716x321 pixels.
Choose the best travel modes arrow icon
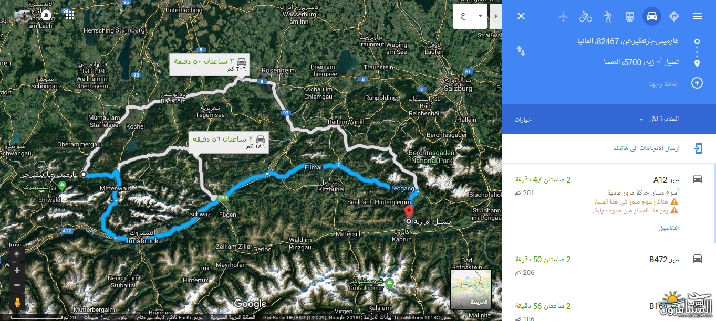[x=674, y=16]
